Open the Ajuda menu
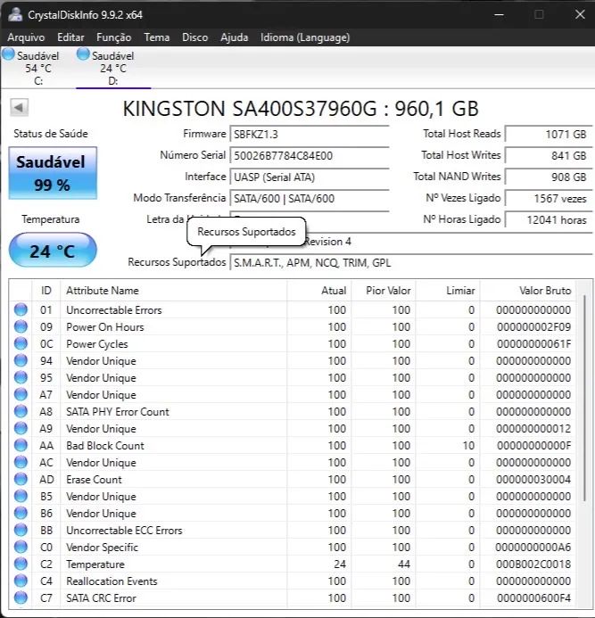The height and width of the screenshot is (618, 595). (235, 37)
